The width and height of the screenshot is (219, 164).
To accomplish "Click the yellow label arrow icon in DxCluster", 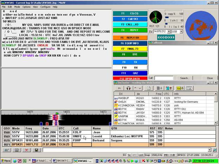I will (x=180, y=88).
